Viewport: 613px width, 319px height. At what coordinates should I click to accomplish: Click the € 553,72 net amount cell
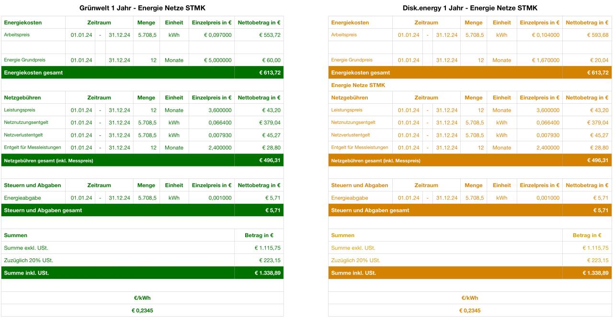pyautogui.click(x=259, y=35)
